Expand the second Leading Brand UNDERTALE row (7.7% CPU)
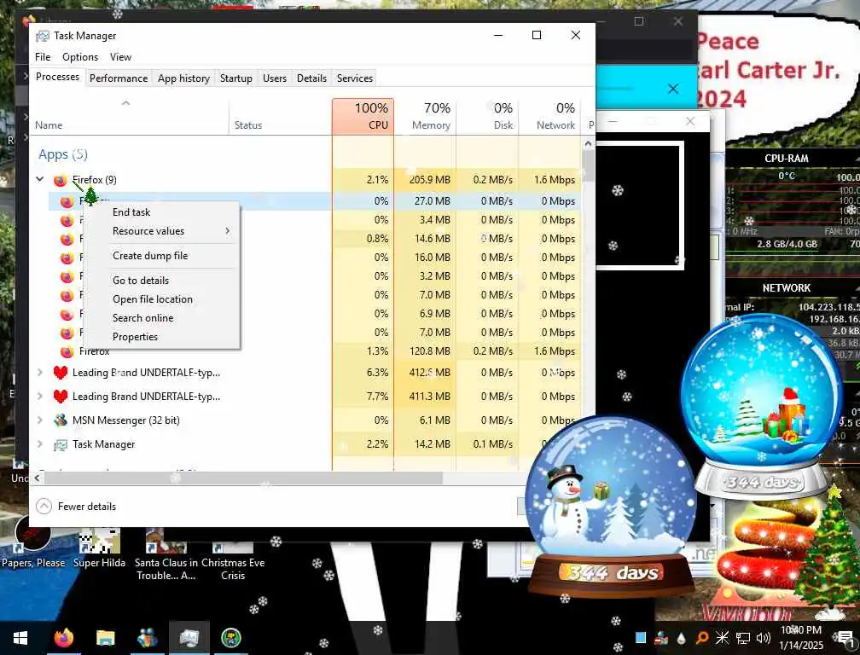860x655 pixels. [x=40, y=397]
